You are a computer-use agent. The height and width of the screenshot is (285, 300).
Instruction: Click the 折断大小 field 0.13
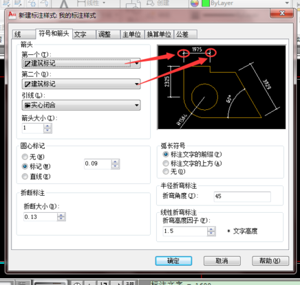[x=41, y=217]
